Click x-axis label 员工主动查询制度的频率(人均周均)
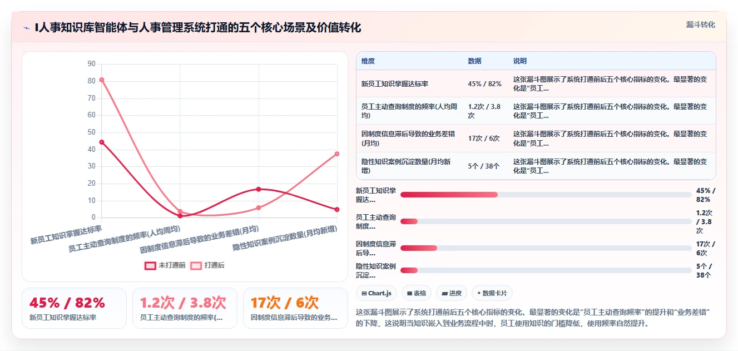This screenshot has width=738, height=351. [125, 239]
